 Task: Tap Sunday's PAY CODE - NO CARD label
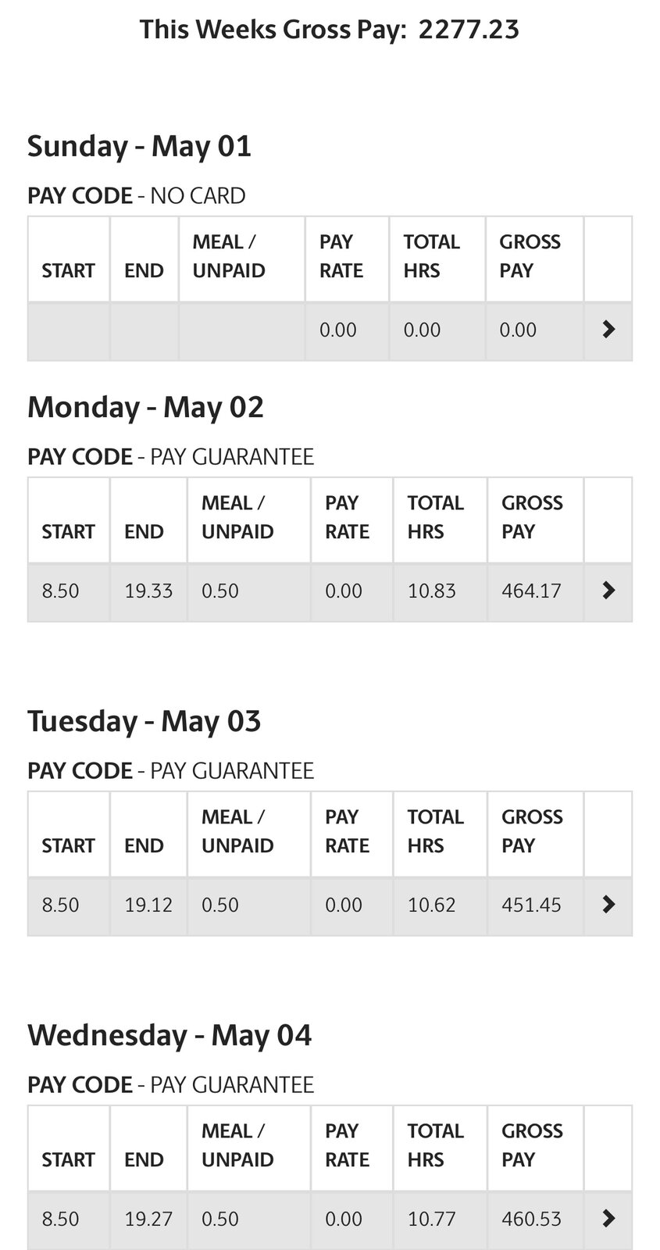click(x=137, y=195)
